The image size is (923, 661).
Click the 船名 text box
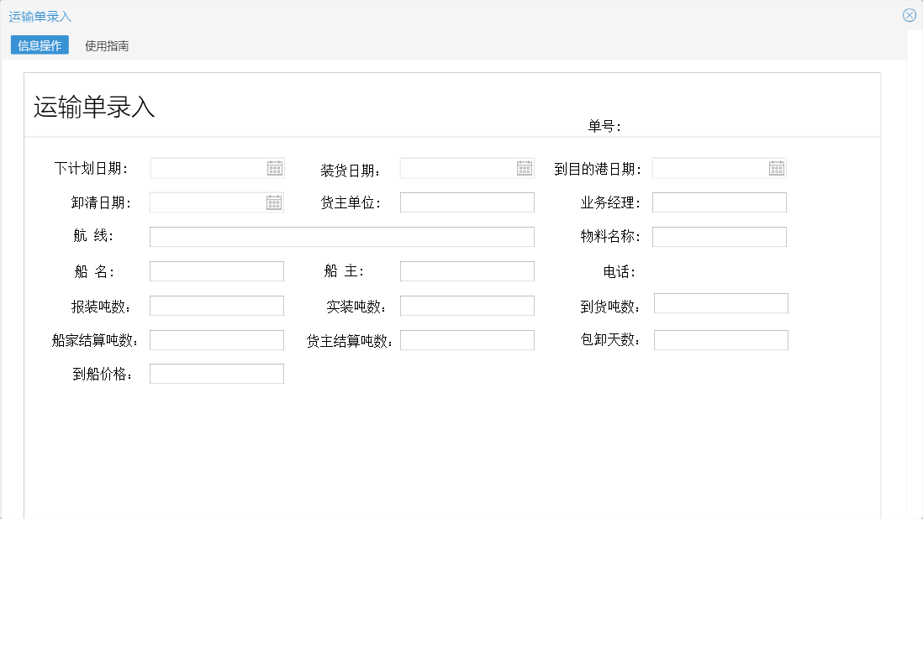(216, 270)
